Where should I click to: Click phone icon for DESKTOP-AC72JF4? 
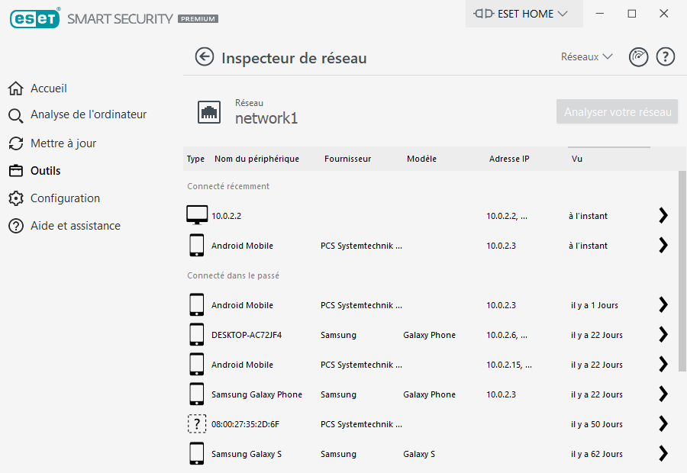(x=197, y=335)
